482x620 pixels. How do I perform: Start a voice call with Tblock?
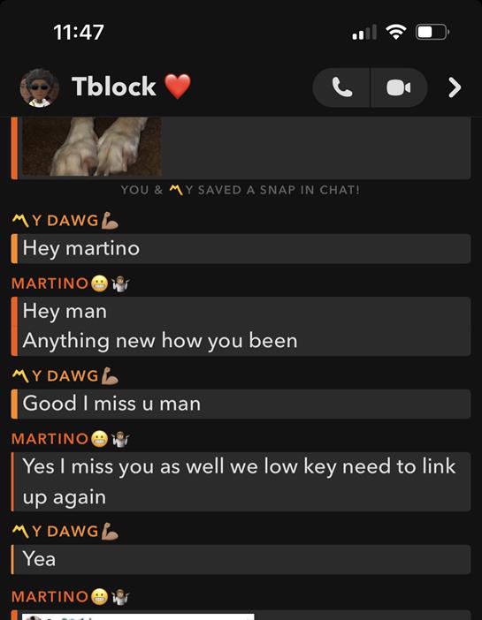pos(341,87)
